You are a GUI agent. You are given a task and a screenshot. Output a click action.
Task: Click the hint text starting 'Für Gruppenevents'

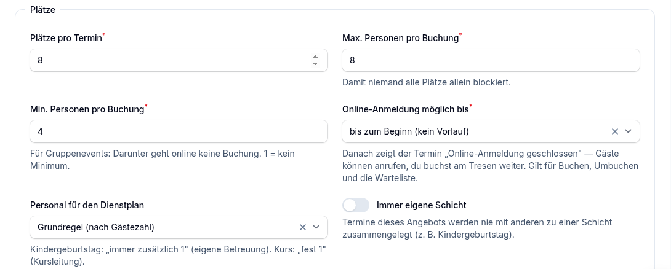163,159
